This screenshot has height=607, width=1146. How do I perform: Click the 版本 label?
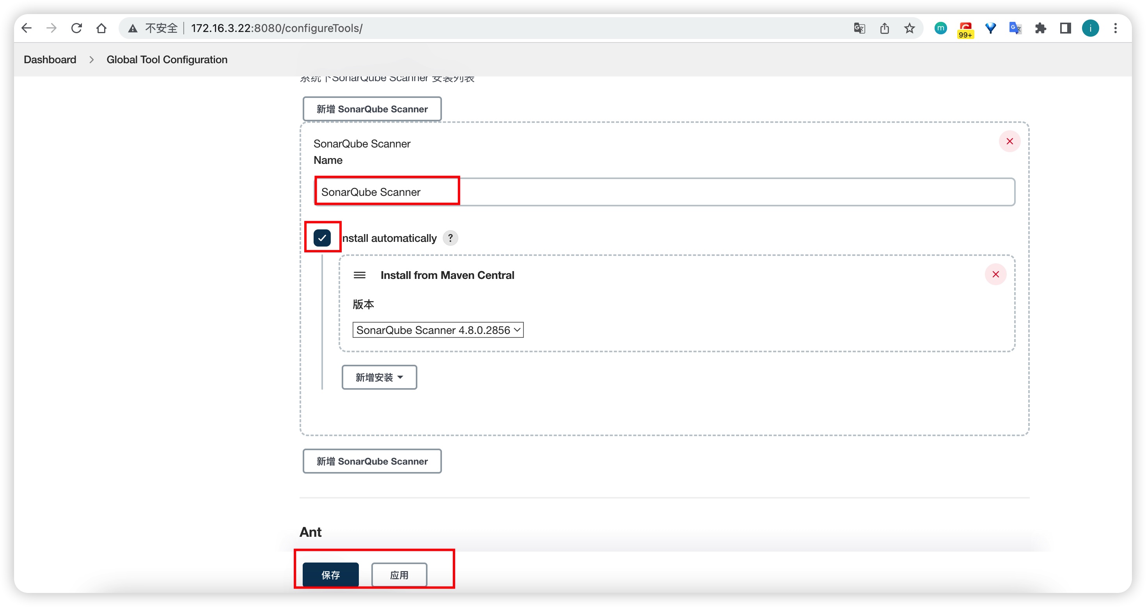364,304
